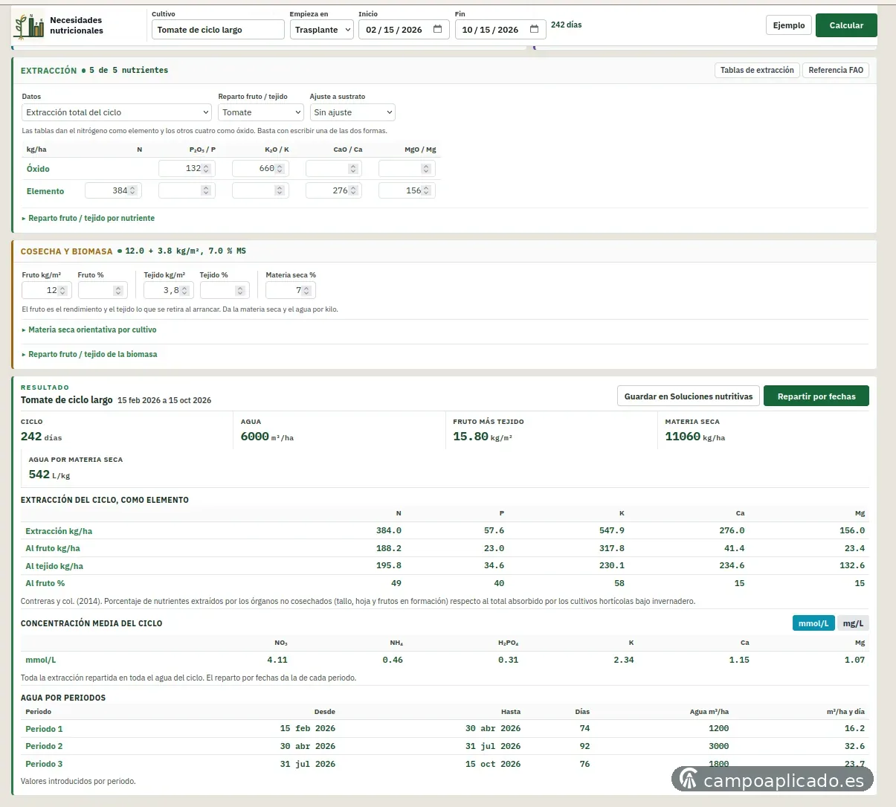Click Repartir por fechas button

816,396
